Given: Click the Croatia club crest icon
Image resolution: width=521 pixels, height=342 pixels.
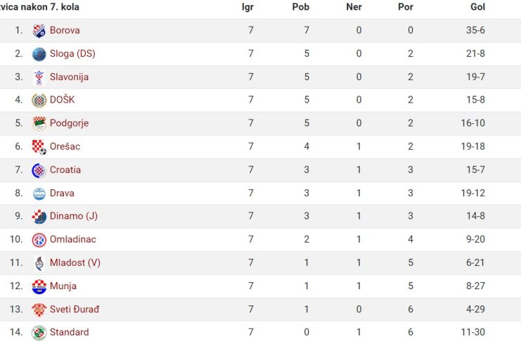Looking at the screenshot, I should tap(39, 170).
